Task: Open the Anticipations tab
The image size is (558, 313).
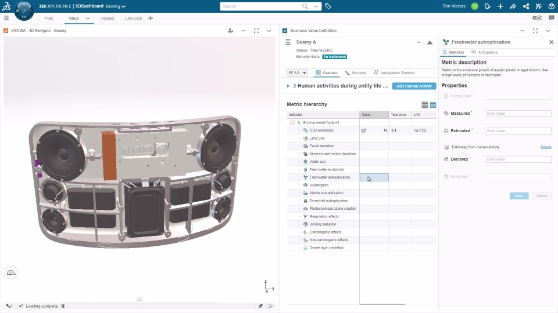Action: click(485, 52)
